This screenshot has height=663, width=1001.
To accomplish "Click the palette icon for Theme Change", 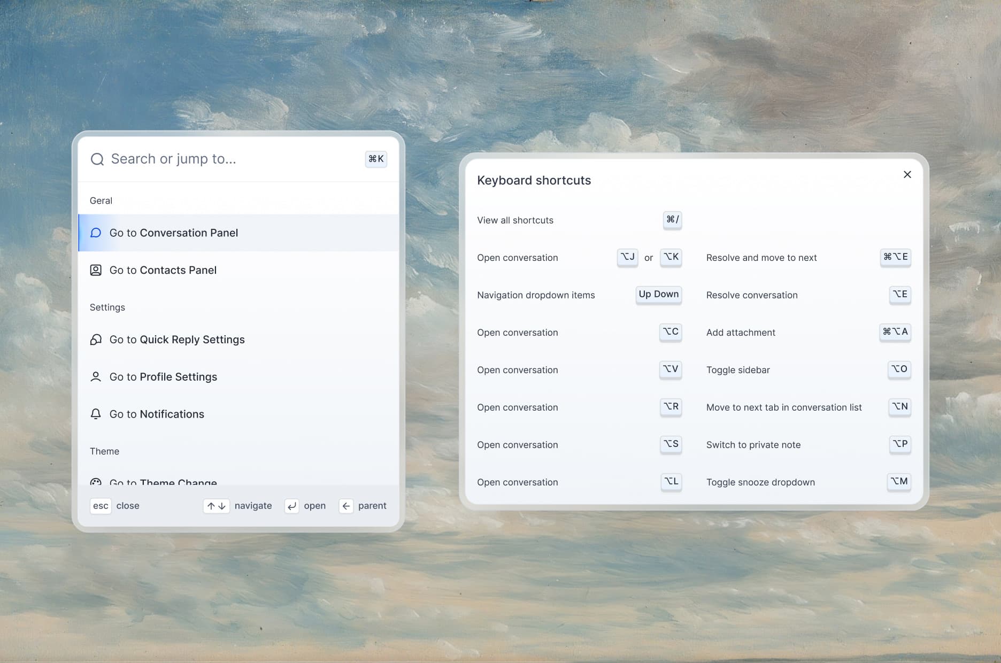I will pyautogui.click(x=96, y=481).
